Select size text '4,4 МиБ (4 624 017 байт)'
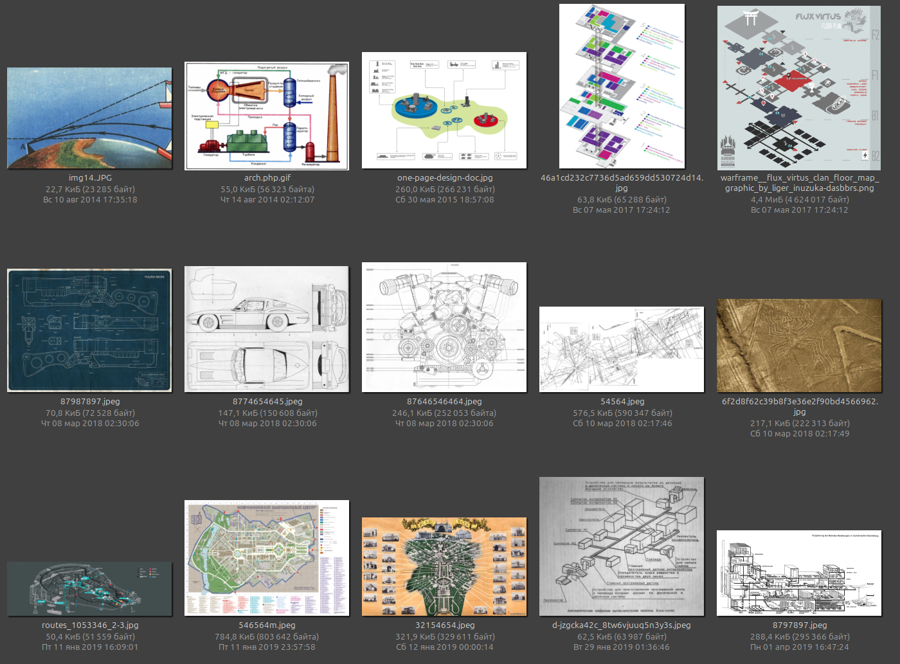Image resolution: width=900 pixels, height=664 pixels. 800,200
